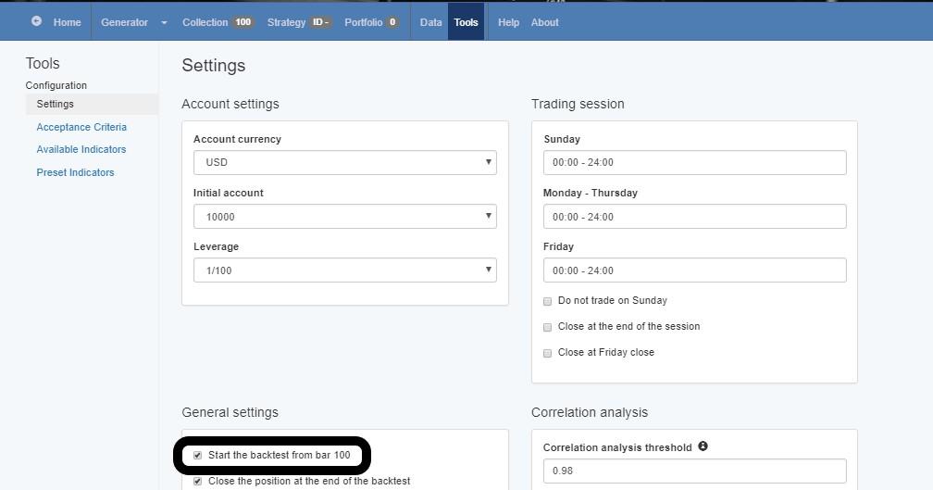Toggle Close the position at end of backtest
Image resolution: width=933 pixels, height=490 pixels.
click(197, 481)
